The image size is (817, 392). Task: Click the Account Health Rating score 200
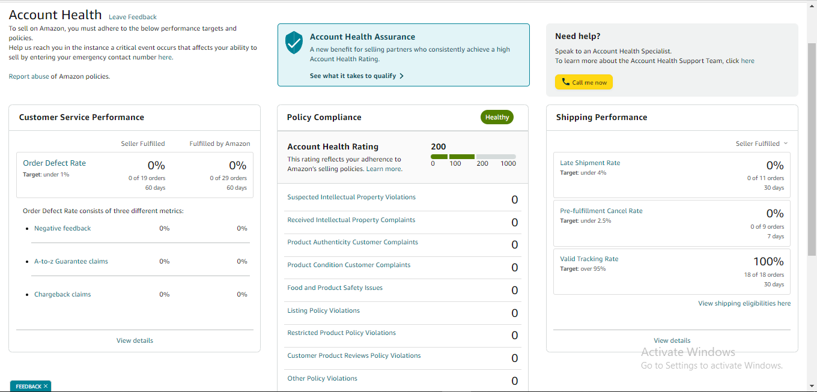[x=439, y=146]
